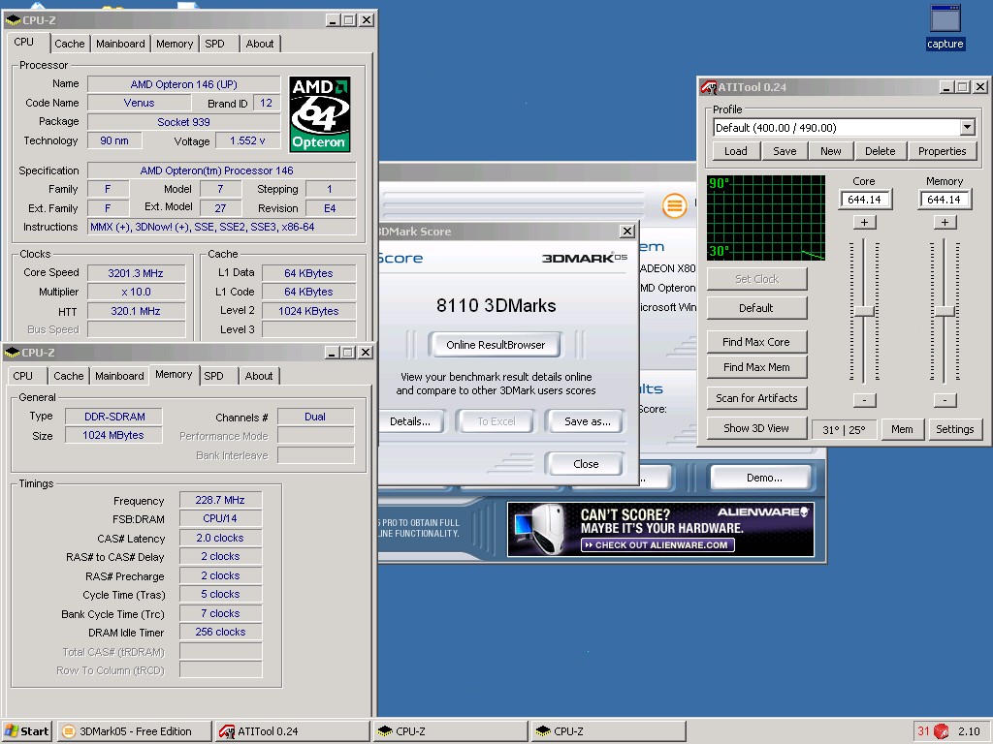Click the tray temperature reading 31
This screenshot has width=993, height=744.
pyautogui.click(x=923, y=731)
